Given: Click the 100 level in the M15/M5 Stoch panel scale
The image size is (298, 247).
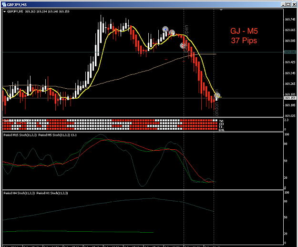Looking at the screenshot, I should (287, 134).
